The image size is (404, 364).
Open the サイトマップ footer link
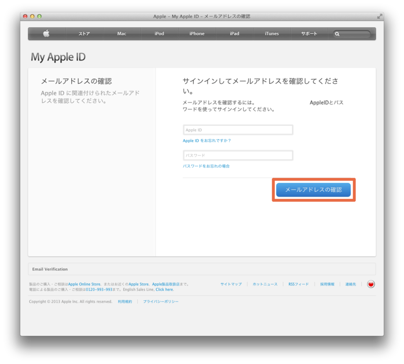[231, 284]
